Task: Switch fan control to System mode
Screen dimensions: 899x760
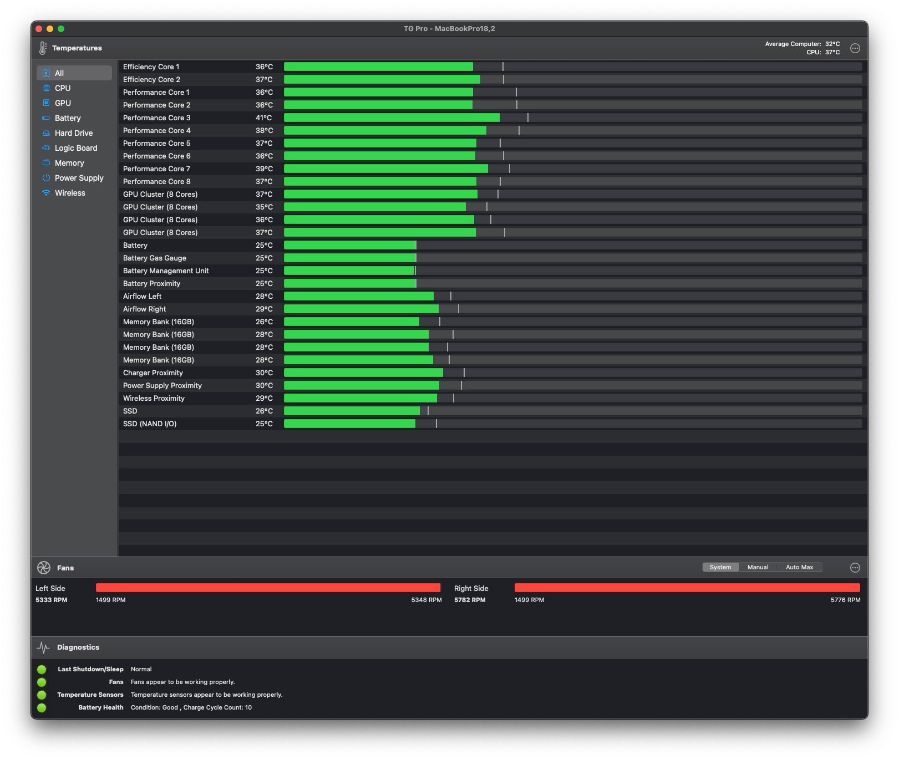Action: click(x=720, y=567)
